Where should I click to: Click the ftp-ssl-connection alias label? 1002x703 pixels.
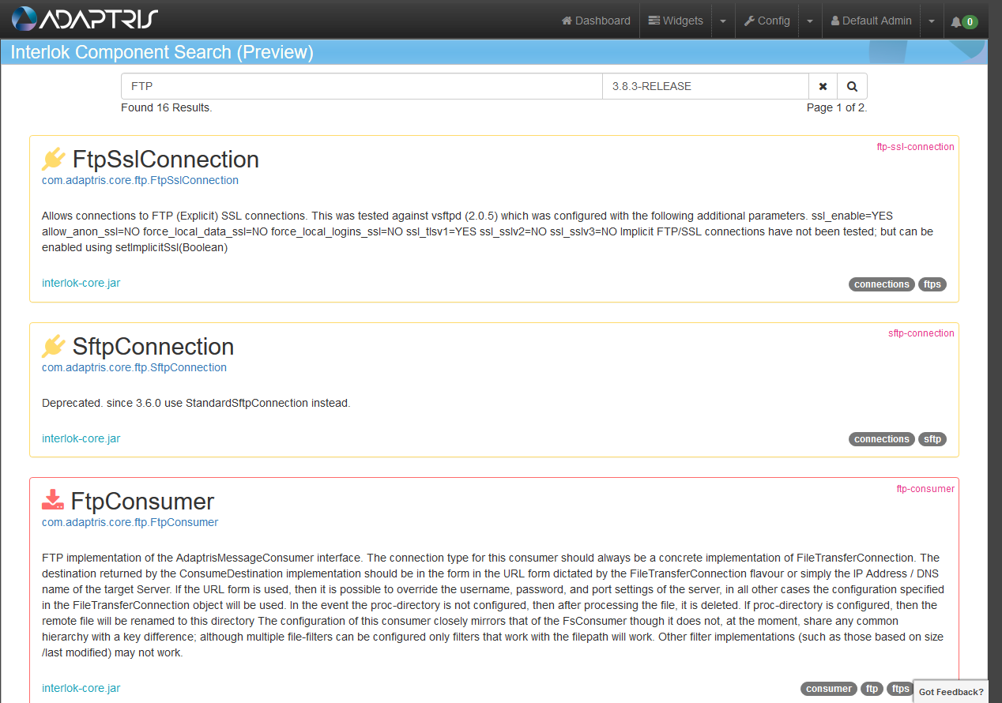coord(915,146)
